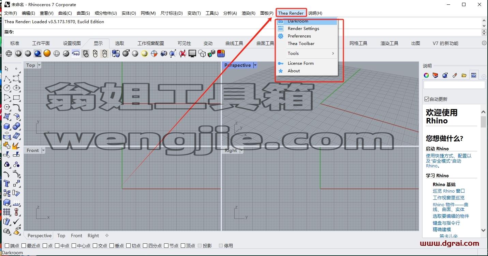Open the 精确建模 link
Image resolution: width=488 pixels, height=256 pixels.
click(x=442, y=229)
